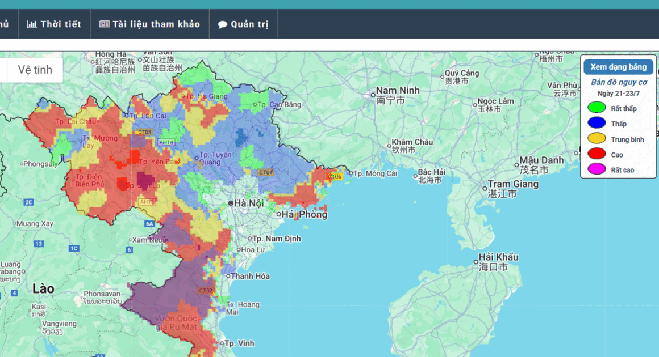Click the red Cao legend swatch

tap(597, 154)
